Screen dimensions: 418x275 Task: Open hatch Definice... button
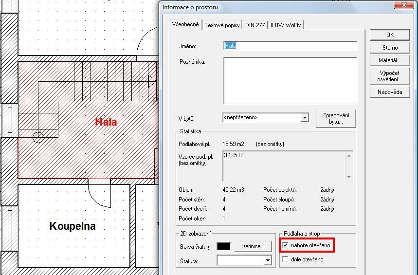click(x=253, y=246)
